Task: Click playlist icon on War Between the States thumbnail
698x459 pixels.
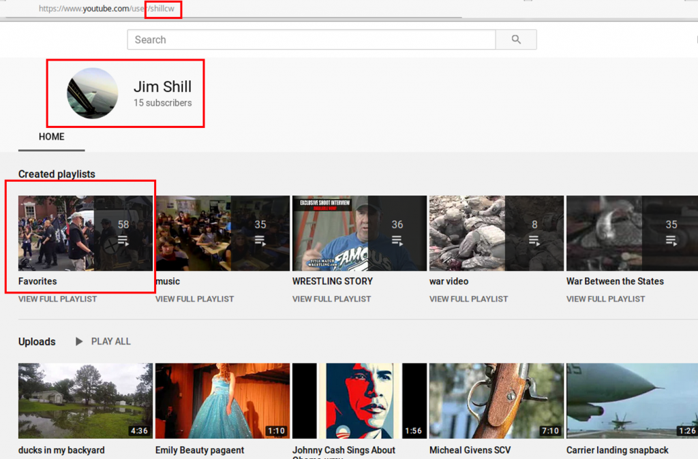Action: click(671, 240)
